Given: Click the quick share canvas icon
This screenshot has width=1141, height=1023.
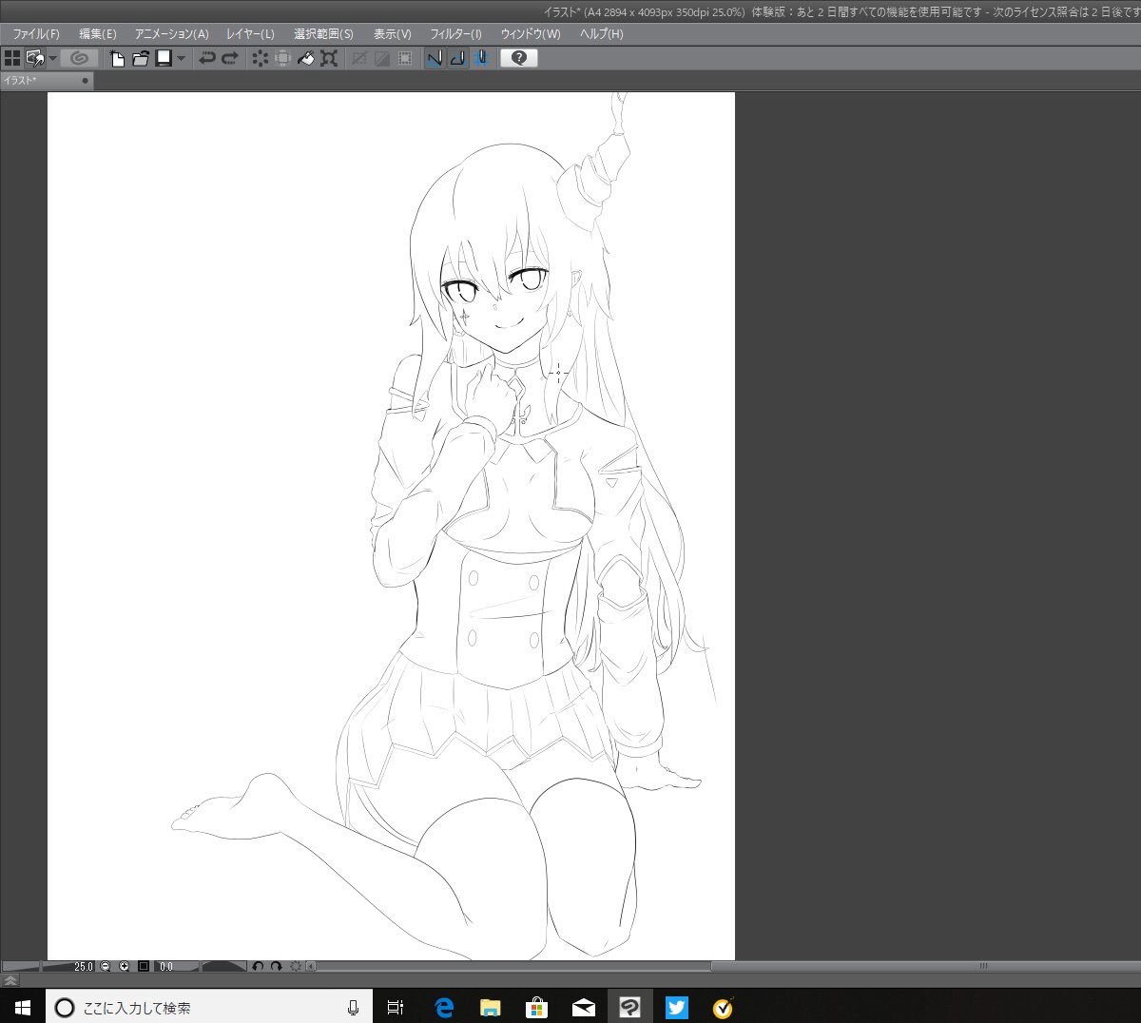Looking at the screenshot, I should (34, 58).
